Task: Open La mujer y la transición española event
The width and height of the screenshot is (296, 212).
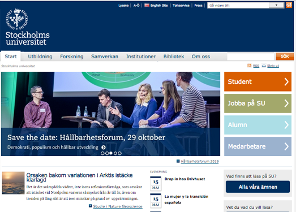Action: (x=186, y=200)
